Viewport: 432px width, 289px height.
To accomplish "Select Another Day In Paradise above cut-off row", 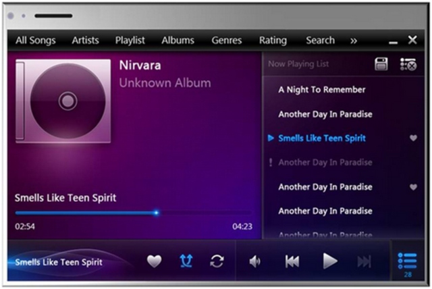I will (325, 211).
